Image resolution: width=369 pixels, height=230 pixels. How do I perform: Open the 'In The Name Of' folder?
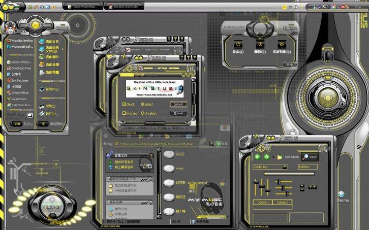pos(169,183)
